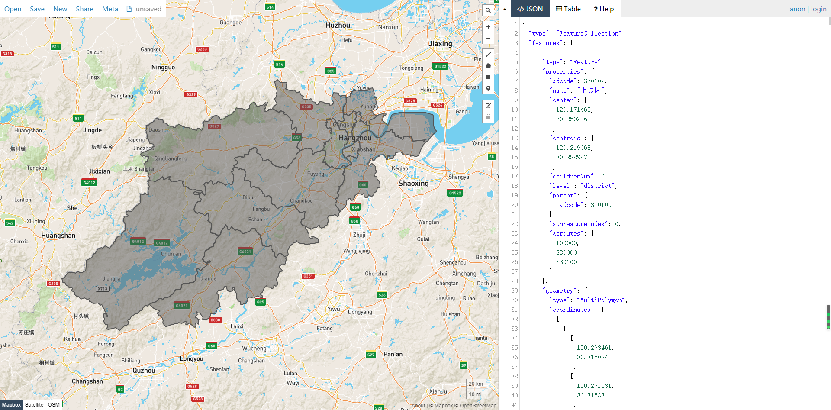
Task: Select the draw rectangle tool
Action: pyautogui.click(x=488, y=77)
